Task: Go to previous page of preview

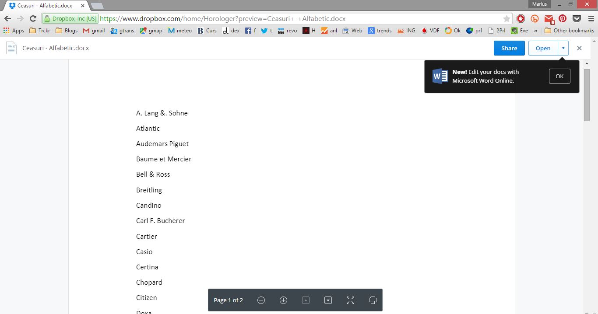Action: coord(306,300)
